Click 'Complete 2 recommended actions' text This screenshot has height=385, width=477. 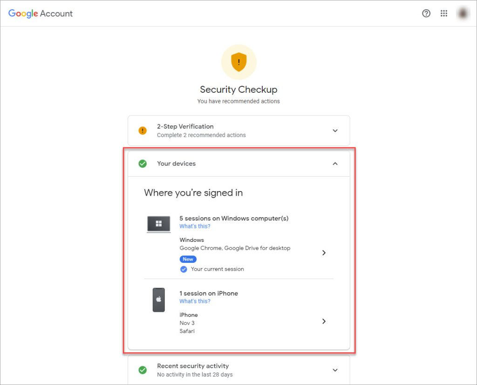click(201, 135)
